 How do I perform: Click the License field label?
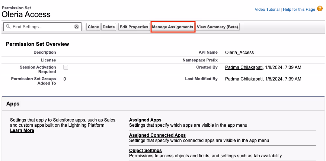pyautogui.click(x=48, y=60)
